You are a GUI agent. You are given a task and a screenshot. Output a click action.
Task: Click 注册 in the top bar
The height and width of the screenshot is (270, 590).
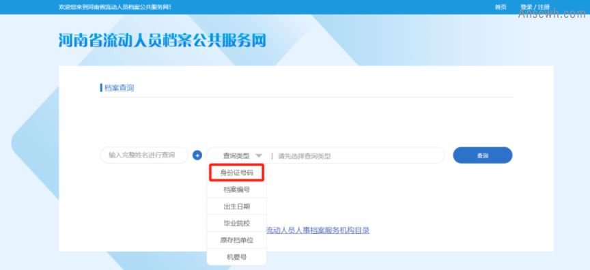(x=544, y=7)
